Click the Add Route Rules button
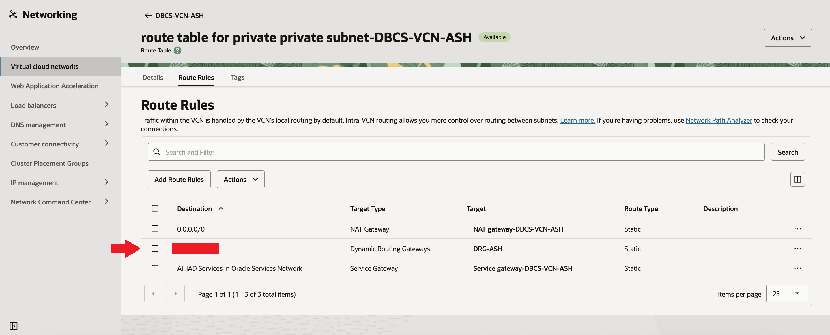The image size is (830, 335). pyautogui.click(x=179, y=180)
